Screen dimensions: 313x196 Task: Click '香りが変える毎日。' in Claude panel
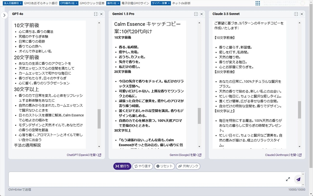point(233,62)
